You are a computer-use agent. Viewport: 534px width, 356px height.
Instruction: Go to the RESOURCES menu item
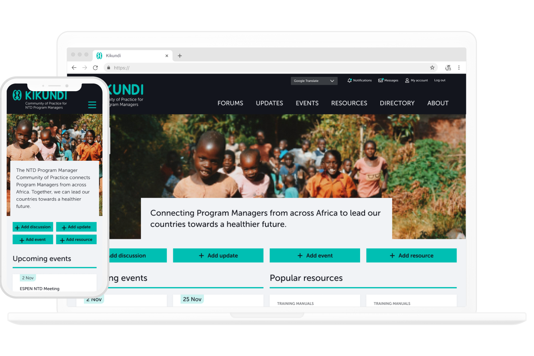pyautogui.click(x=349, y=103)
